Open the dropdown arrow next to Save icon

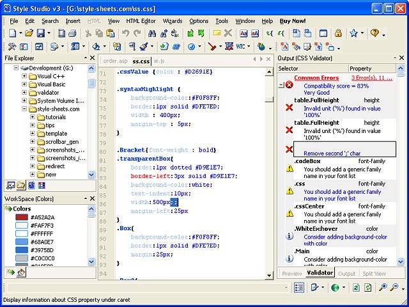pos(49,33)
